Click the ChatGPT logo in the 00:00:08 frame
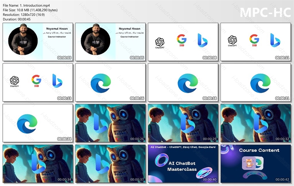The width and height of the screenshot is (294, 186). coord(160,43)
